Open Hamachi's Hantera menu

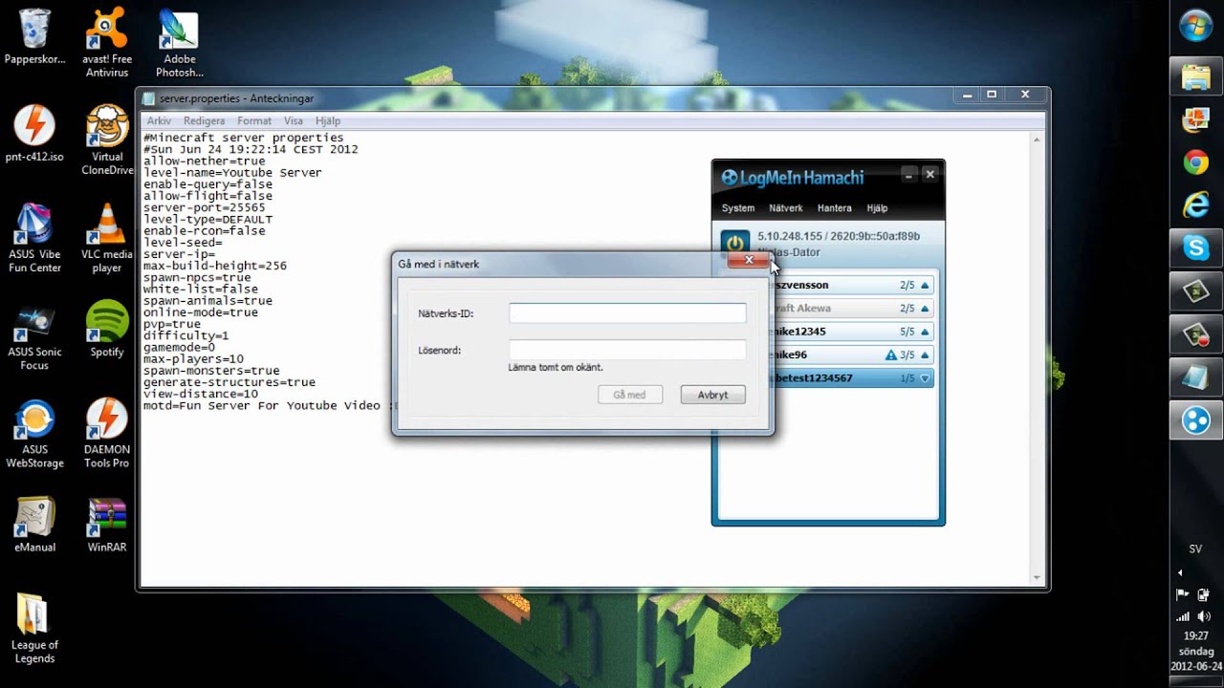[x=835, y=208]
